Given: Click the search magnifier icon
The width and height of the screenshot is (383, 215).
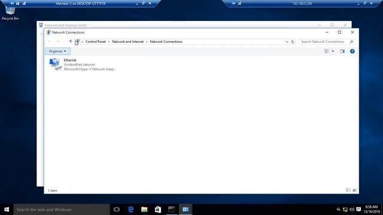Looking at the screenshot, I should pos(351,42).
